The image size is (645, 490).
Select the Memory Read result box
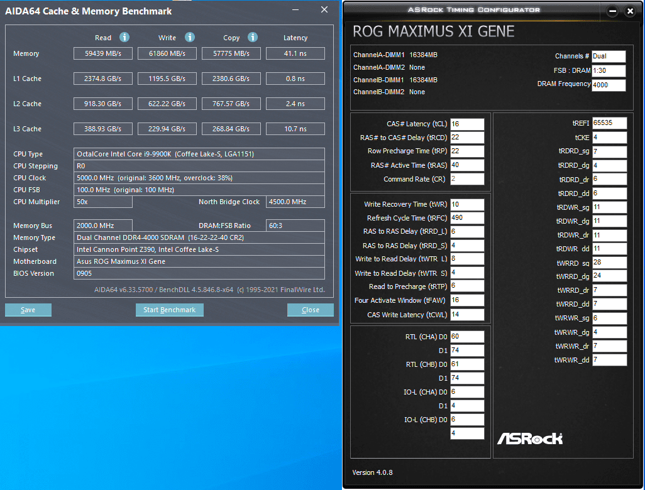point(103,53)
